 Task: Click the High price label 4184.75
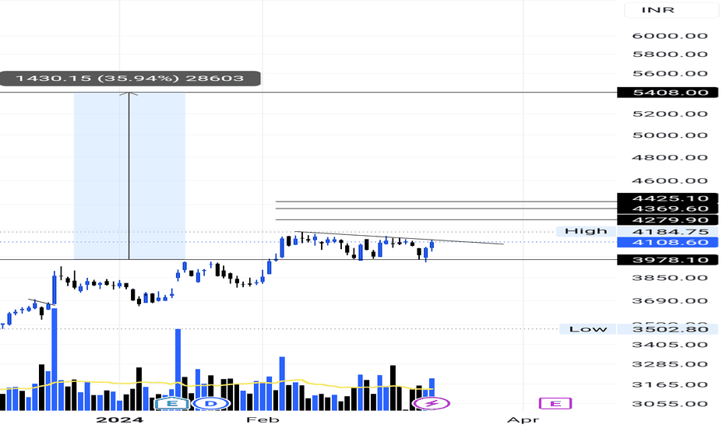coord(668,231)
